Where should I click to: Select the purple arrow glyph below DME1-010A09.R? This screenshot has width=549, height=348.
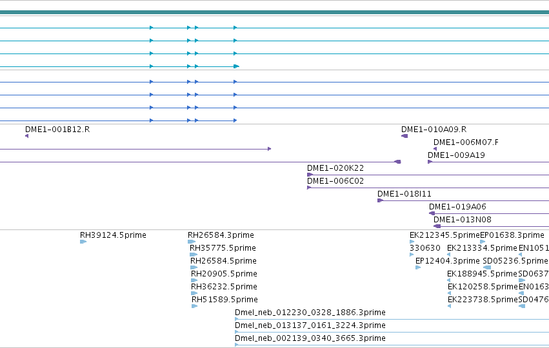(404, 136)
